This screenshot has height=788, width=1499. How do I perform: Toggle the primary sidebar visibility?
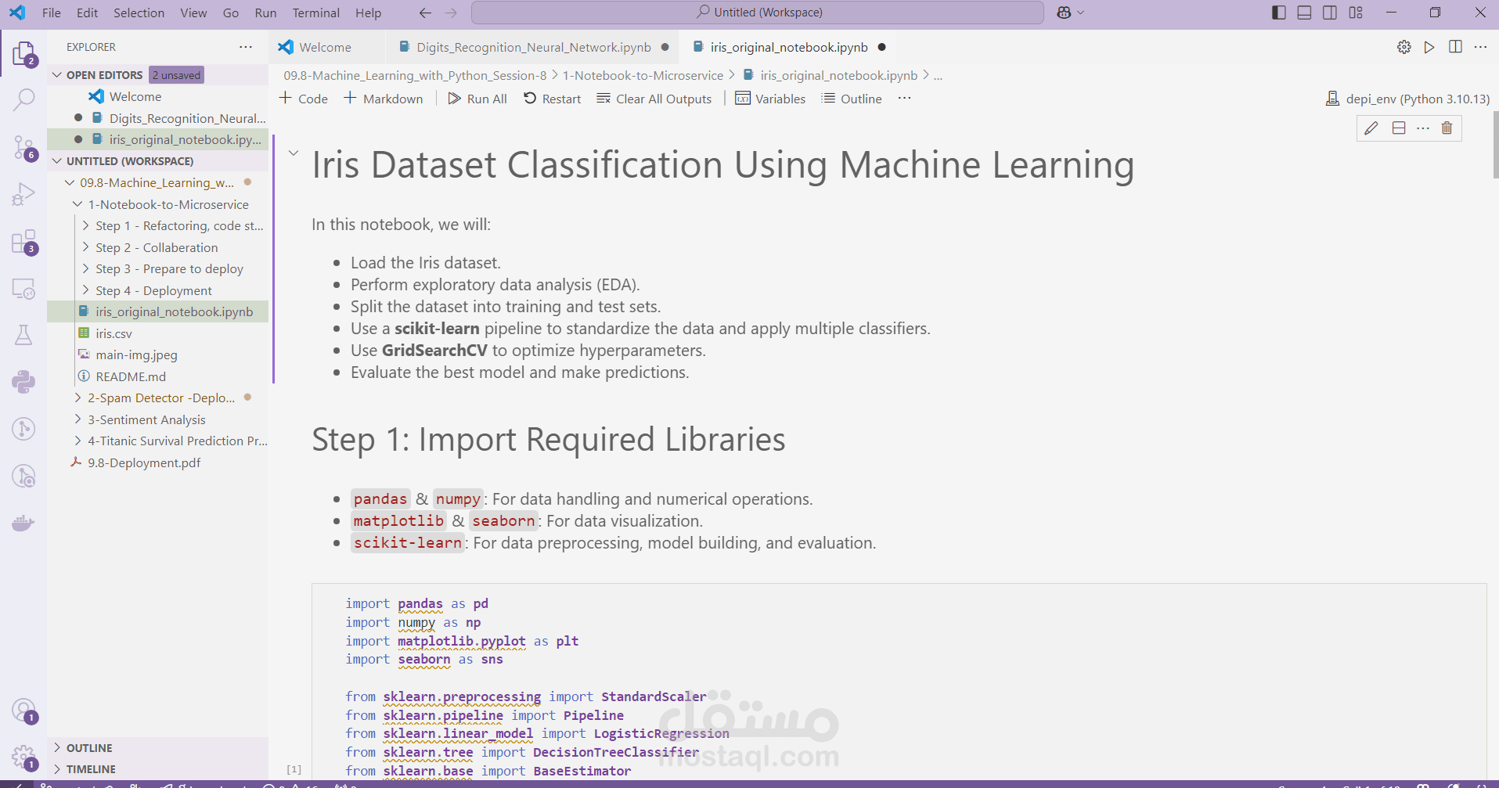click(1277, 13)
